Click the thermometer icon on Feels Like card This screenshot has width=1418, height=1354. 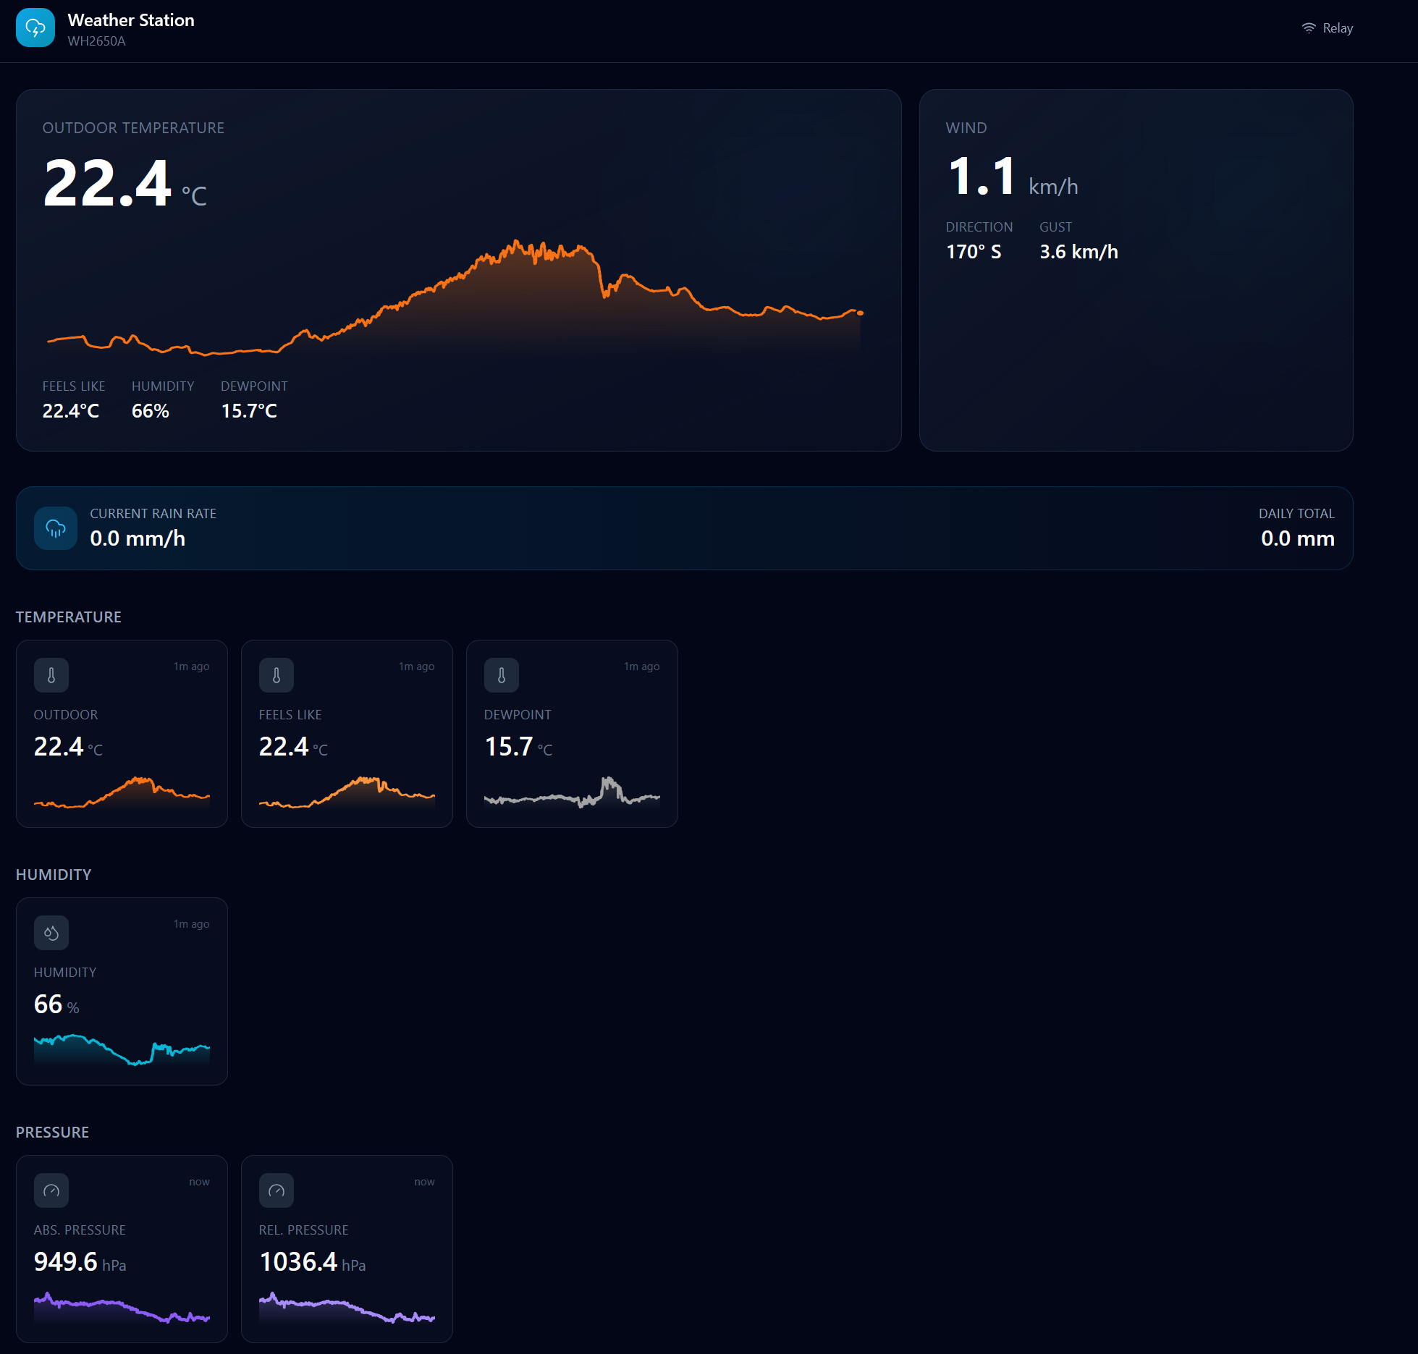tap(277, 675)
